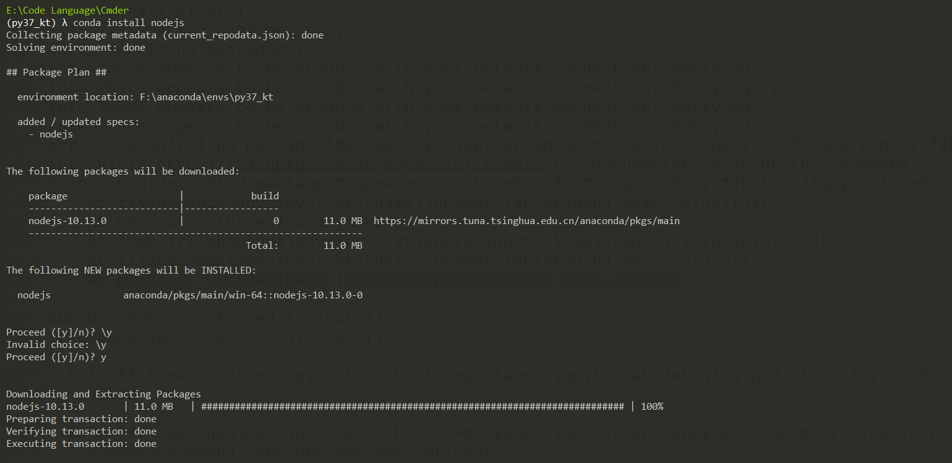Click the '100%' progress value
This screenshot has width=952, height=463.
[652, 407]
